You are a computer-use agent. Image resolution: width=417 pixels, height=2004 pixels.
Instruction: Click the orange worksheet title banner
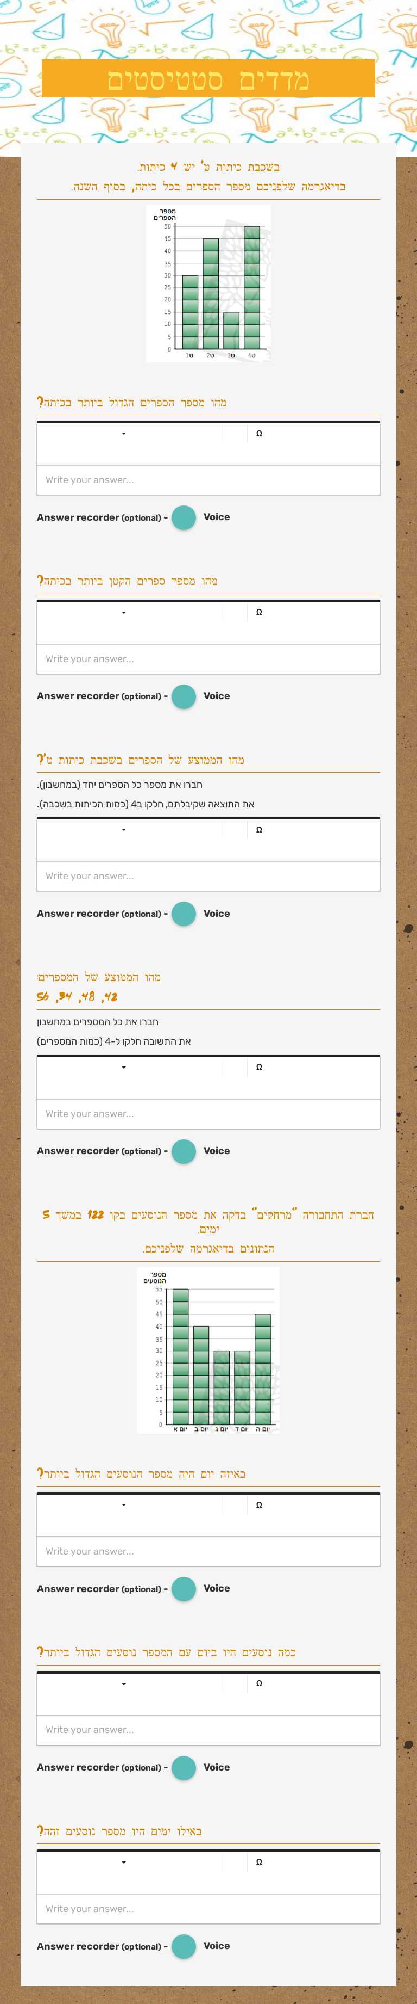click(208, 79)
